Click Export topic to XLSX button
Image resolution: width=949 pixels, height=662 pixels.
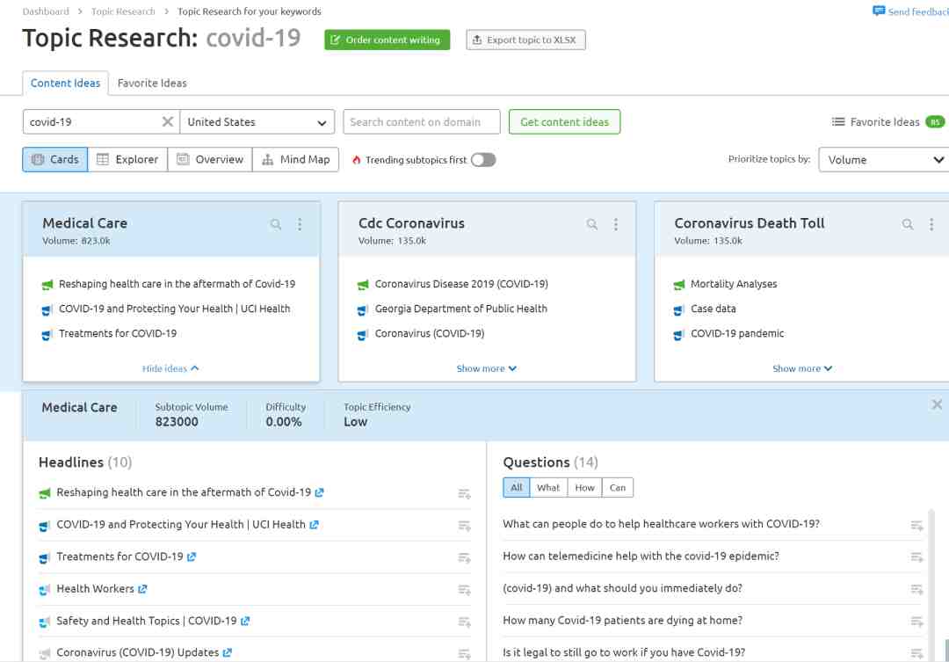tap(525, 40)
